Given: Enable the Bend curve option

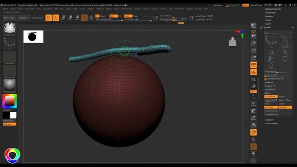Looking at the screenshot, I should pyautogui.click(x=281, y=100).
